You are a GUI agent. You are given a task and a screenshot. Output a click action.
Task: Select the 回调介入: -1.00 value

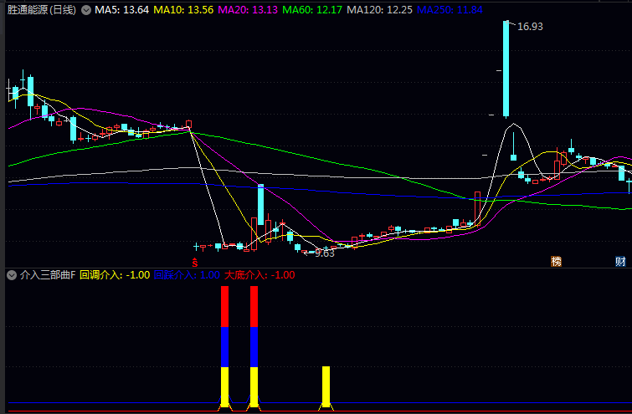[115, 275]
